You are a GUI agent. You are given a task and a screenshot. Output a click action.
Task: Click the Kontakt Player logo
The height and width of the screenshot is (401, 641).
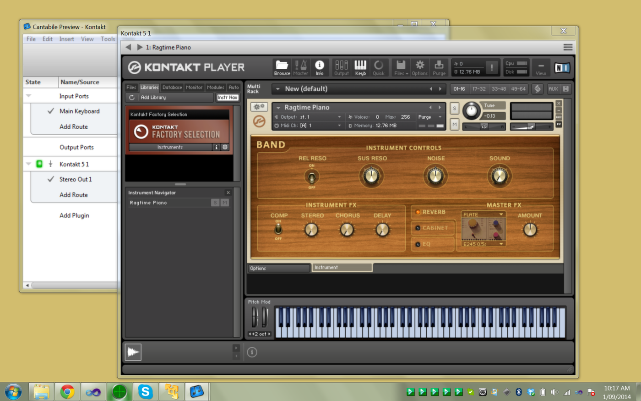click(186, 67)
